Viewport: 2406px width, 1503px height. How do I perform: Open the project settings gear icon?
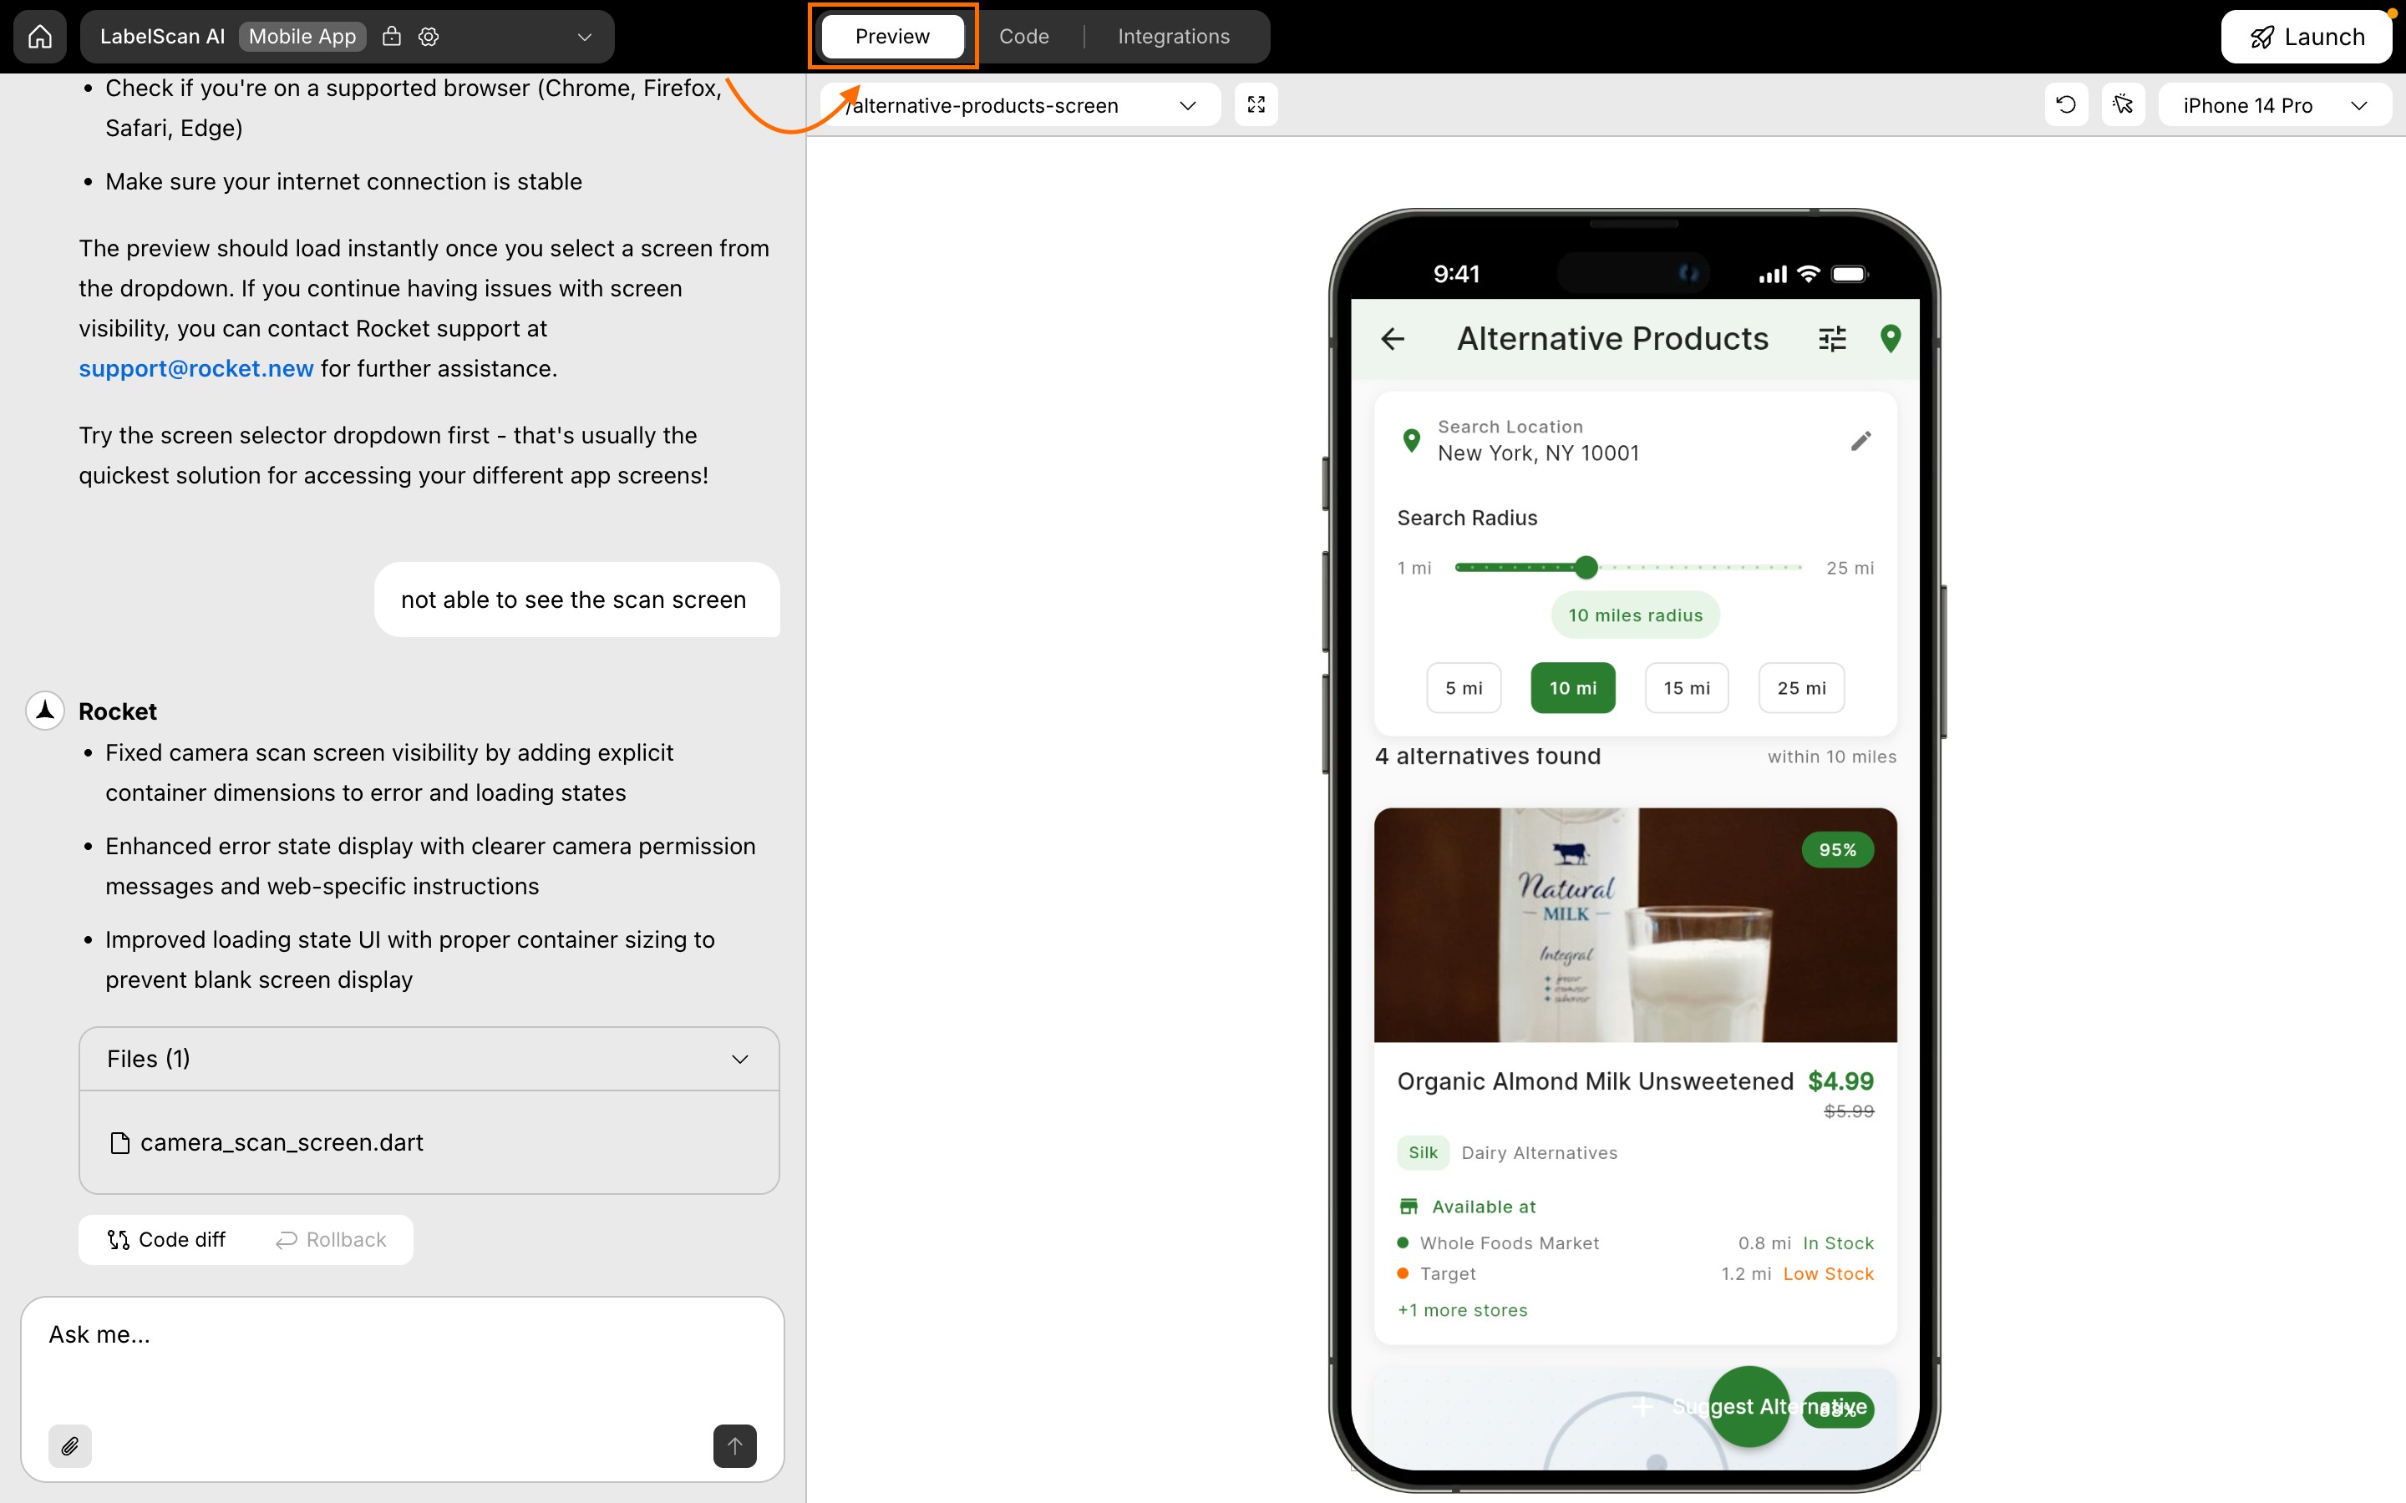428,36
